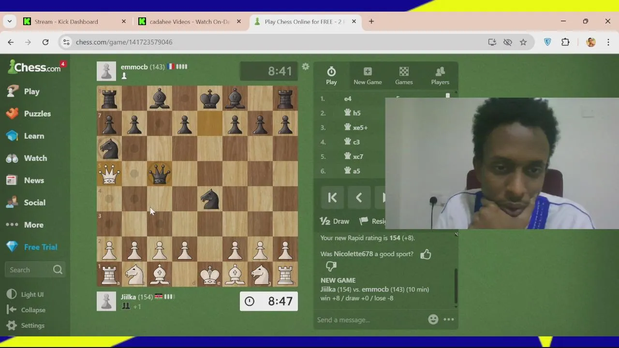Select move 4. queen c3
The width and height of the screenshot is (619, 348).
352,142
